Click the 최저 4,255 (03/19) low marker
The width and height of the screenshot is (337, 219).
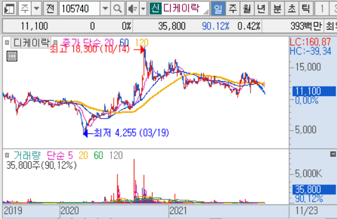pyautogui.click(x=131, y=133)
